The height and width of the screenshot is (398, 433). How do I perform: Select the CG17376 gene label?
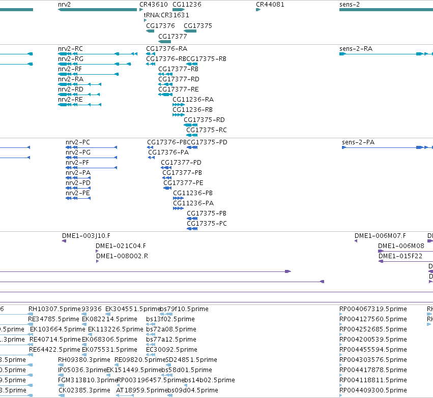click(160, 25)
